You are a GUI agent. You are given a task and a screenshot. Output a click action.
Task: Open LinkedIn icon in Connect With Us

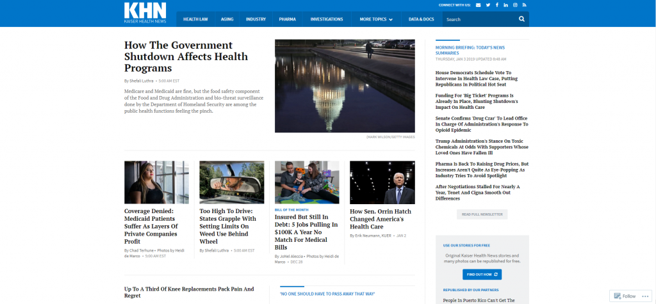pos(505,4)
